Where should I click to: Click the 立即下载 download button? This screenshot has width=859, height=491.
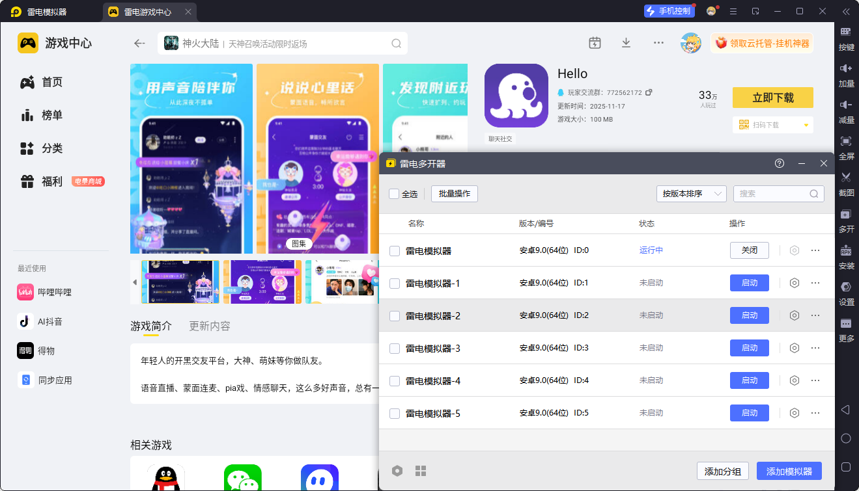tap(772, 98)
